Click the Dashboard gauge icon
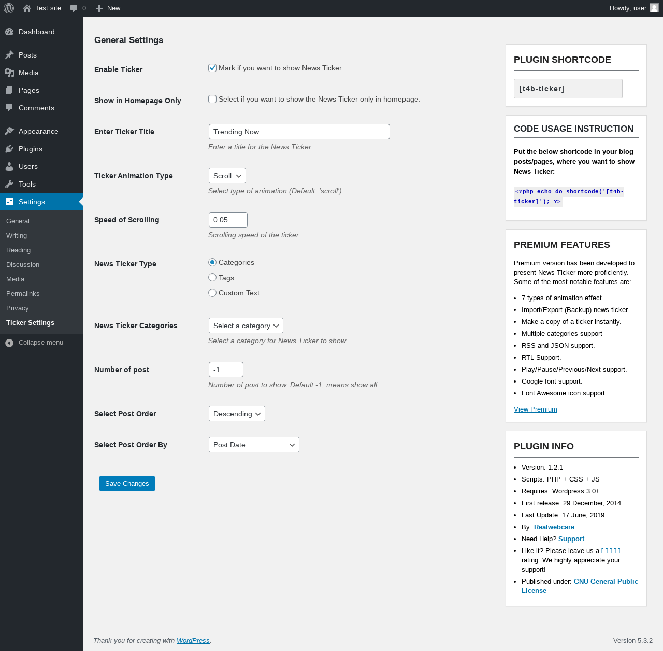 [9, 32]
